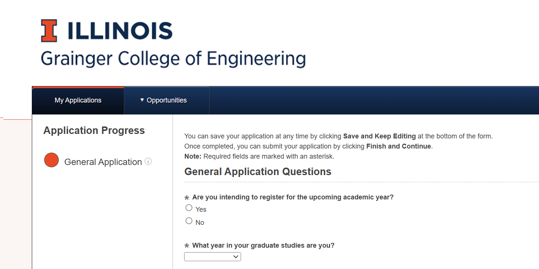Image resolution: width=539 pixels, height=269 pixels.
Task: Select the Yes radio button
Action: point(189,208)
